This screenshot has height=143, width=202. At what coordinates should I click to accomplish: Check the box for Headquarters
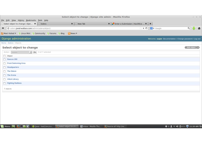pyautogui.click(x=4, y=67)
